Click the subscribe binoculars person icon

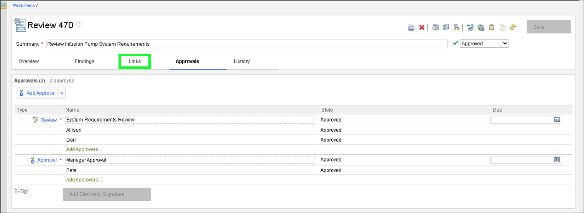click(470, 27)
